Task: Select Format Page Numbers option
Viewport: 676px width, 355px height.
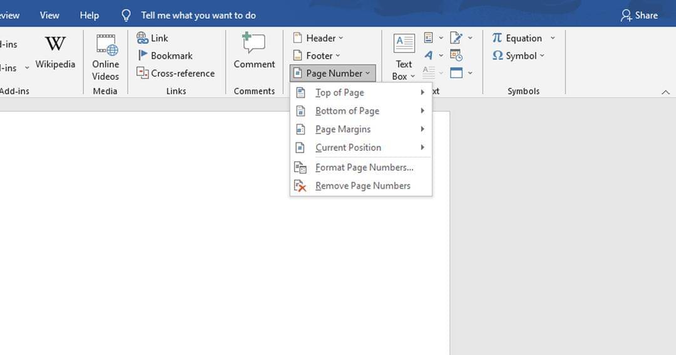Action: pos(364,167)
